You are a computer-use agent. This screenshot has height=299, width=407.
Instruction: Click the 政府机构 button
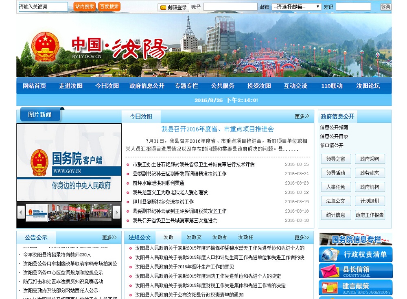(370, 187)
